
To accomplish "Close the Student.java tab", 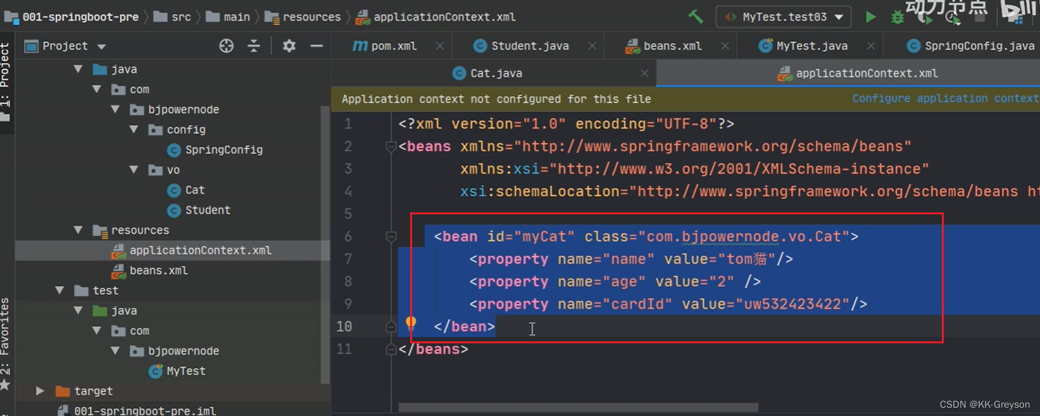I will 592,46.
